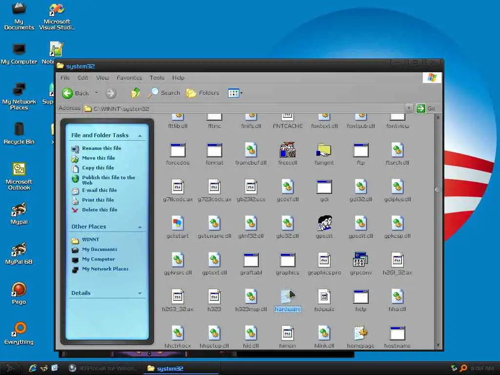
Task: Switch to 3D Pinball taskbar button
Action: click(x=103, y=368)
